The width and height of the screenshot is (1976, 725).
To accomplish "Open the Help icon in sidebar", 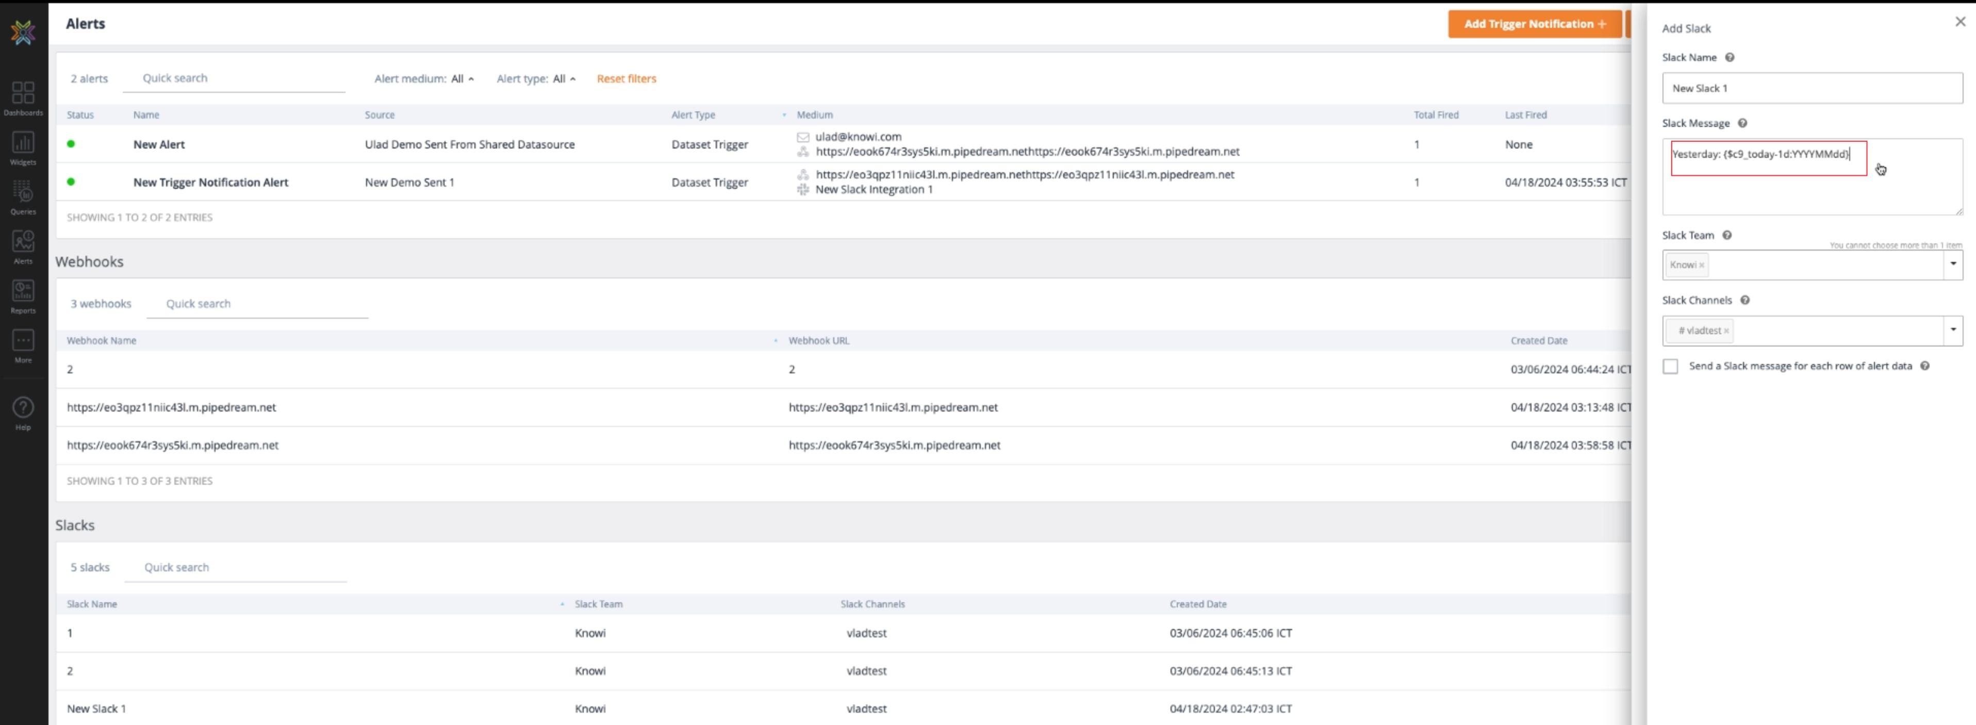I will [x=23, y=413].
